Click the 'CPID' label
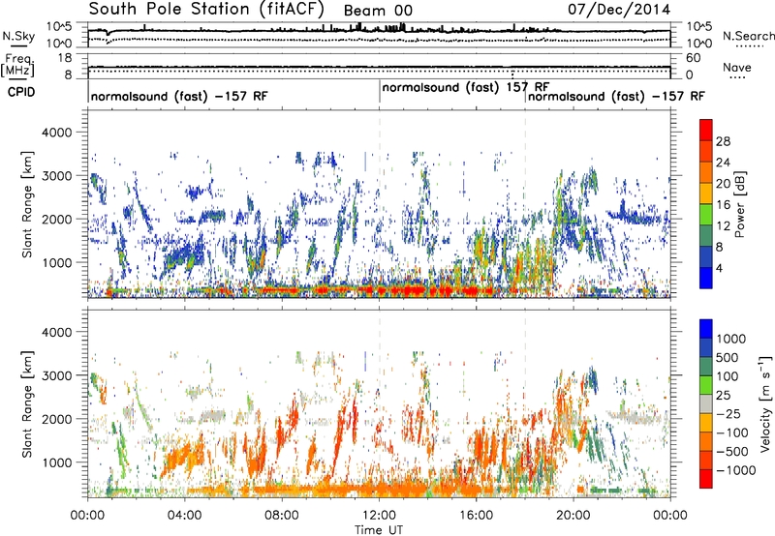 click(x=21, y=92)
